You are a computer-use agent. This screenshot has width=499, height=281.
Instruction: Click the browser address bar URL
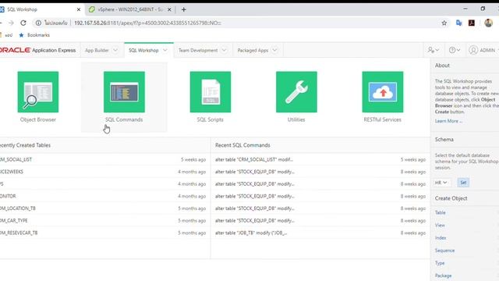pos(147,23)
